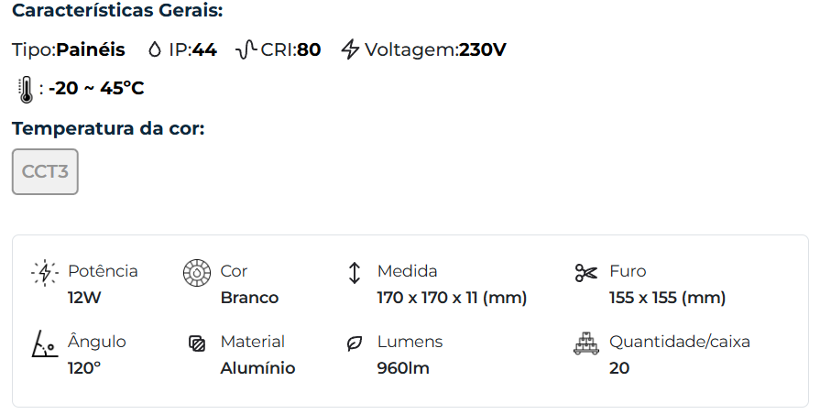Click the 960lm lumens value
820x414 pixels.
pos(403,368)
